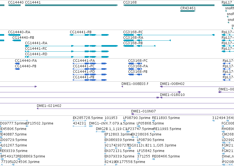Screen dimensions: 234x166
Task: Open EST EP13502.3prime
Action: click(40, 123)
